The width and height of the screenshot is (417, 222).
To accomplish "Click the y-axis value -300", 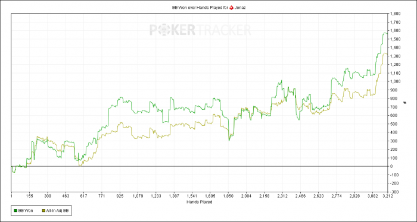I will (x=394, y=192).
